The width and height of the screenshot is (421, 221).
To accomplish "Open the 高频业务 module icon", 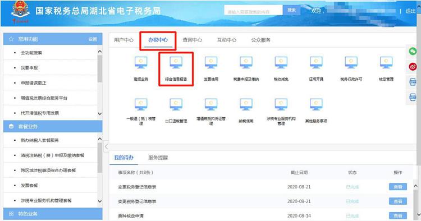I will [x=141, y=63].
